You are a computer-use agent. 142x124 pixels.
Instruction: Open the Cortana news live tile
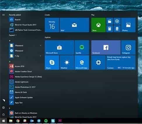(121, 62)
